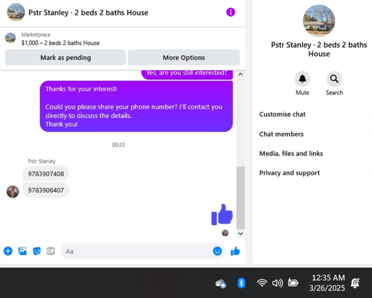Image resolution: width=372 pixels, height=298 pixels.
Task: Open Bluetooth tray icon
Action: pos(241,283)
